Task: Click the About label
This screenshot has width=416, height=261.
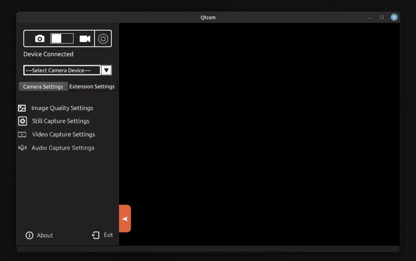Action: pyautogui.click(x=45, y=235)
